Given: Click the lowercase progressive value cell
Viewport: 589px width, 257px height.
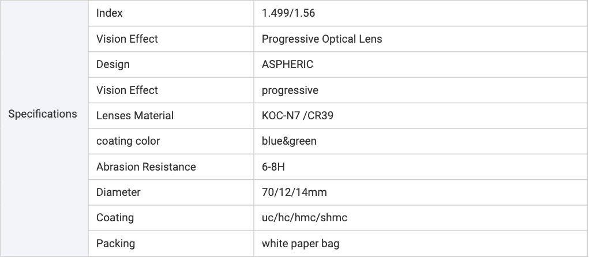Looking at the screenshot, I should [x=290, y=90].
